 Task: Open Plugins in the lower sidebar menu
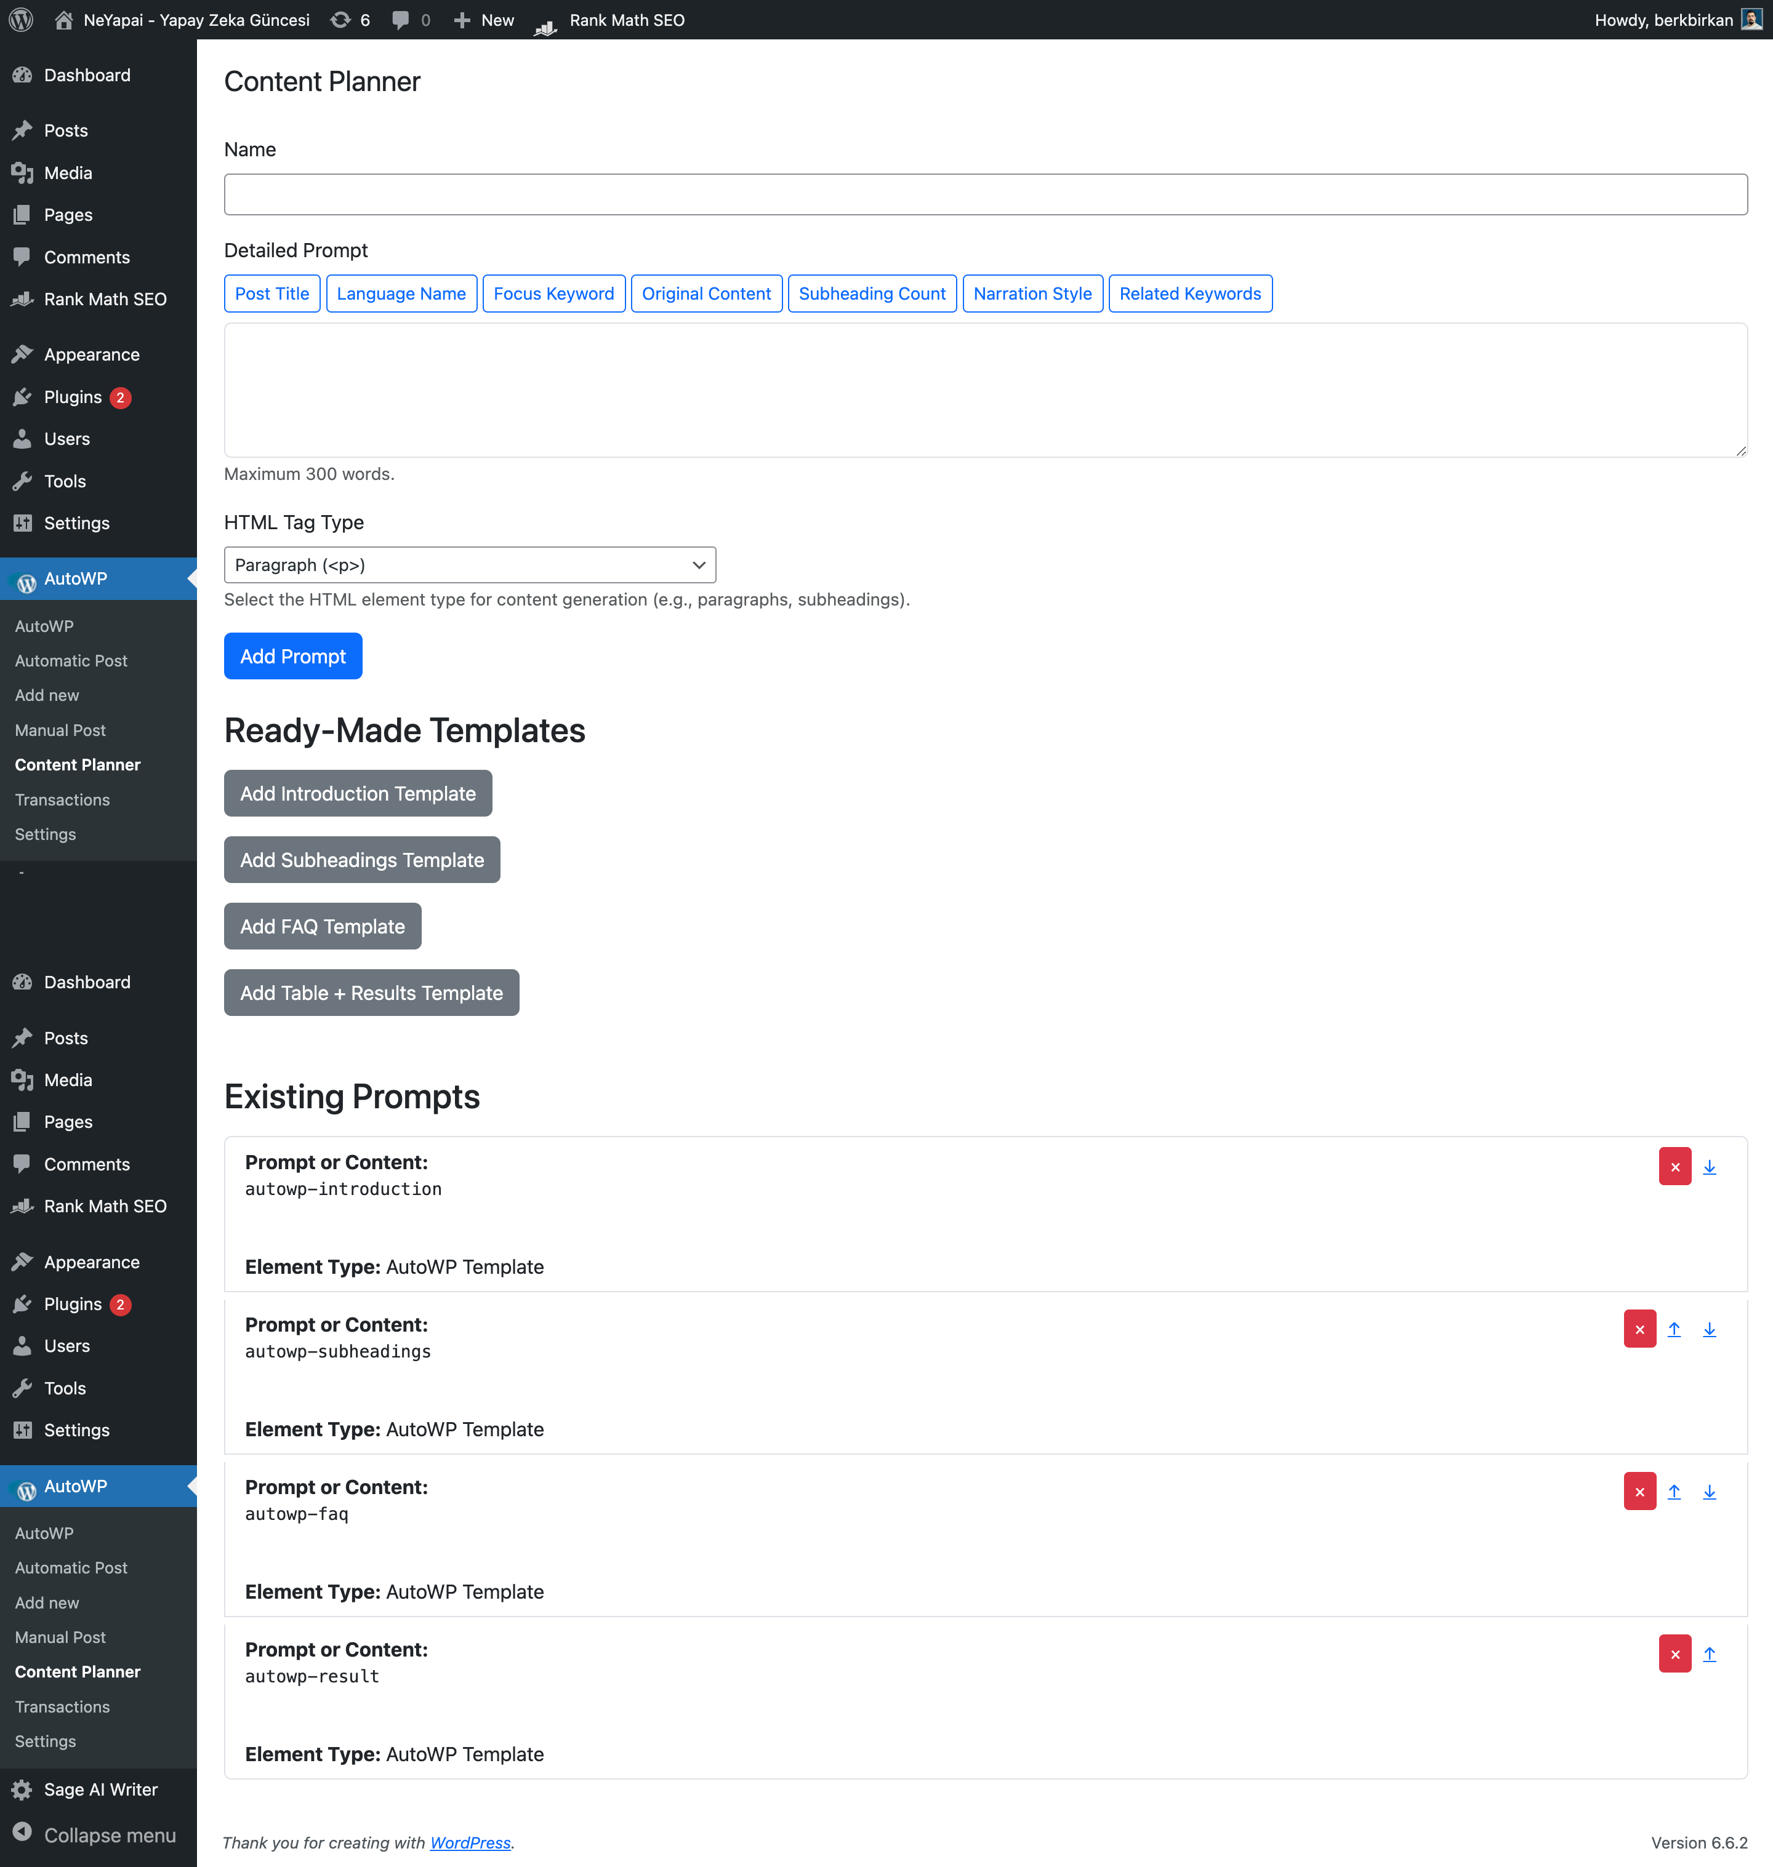coord(98,1304)
